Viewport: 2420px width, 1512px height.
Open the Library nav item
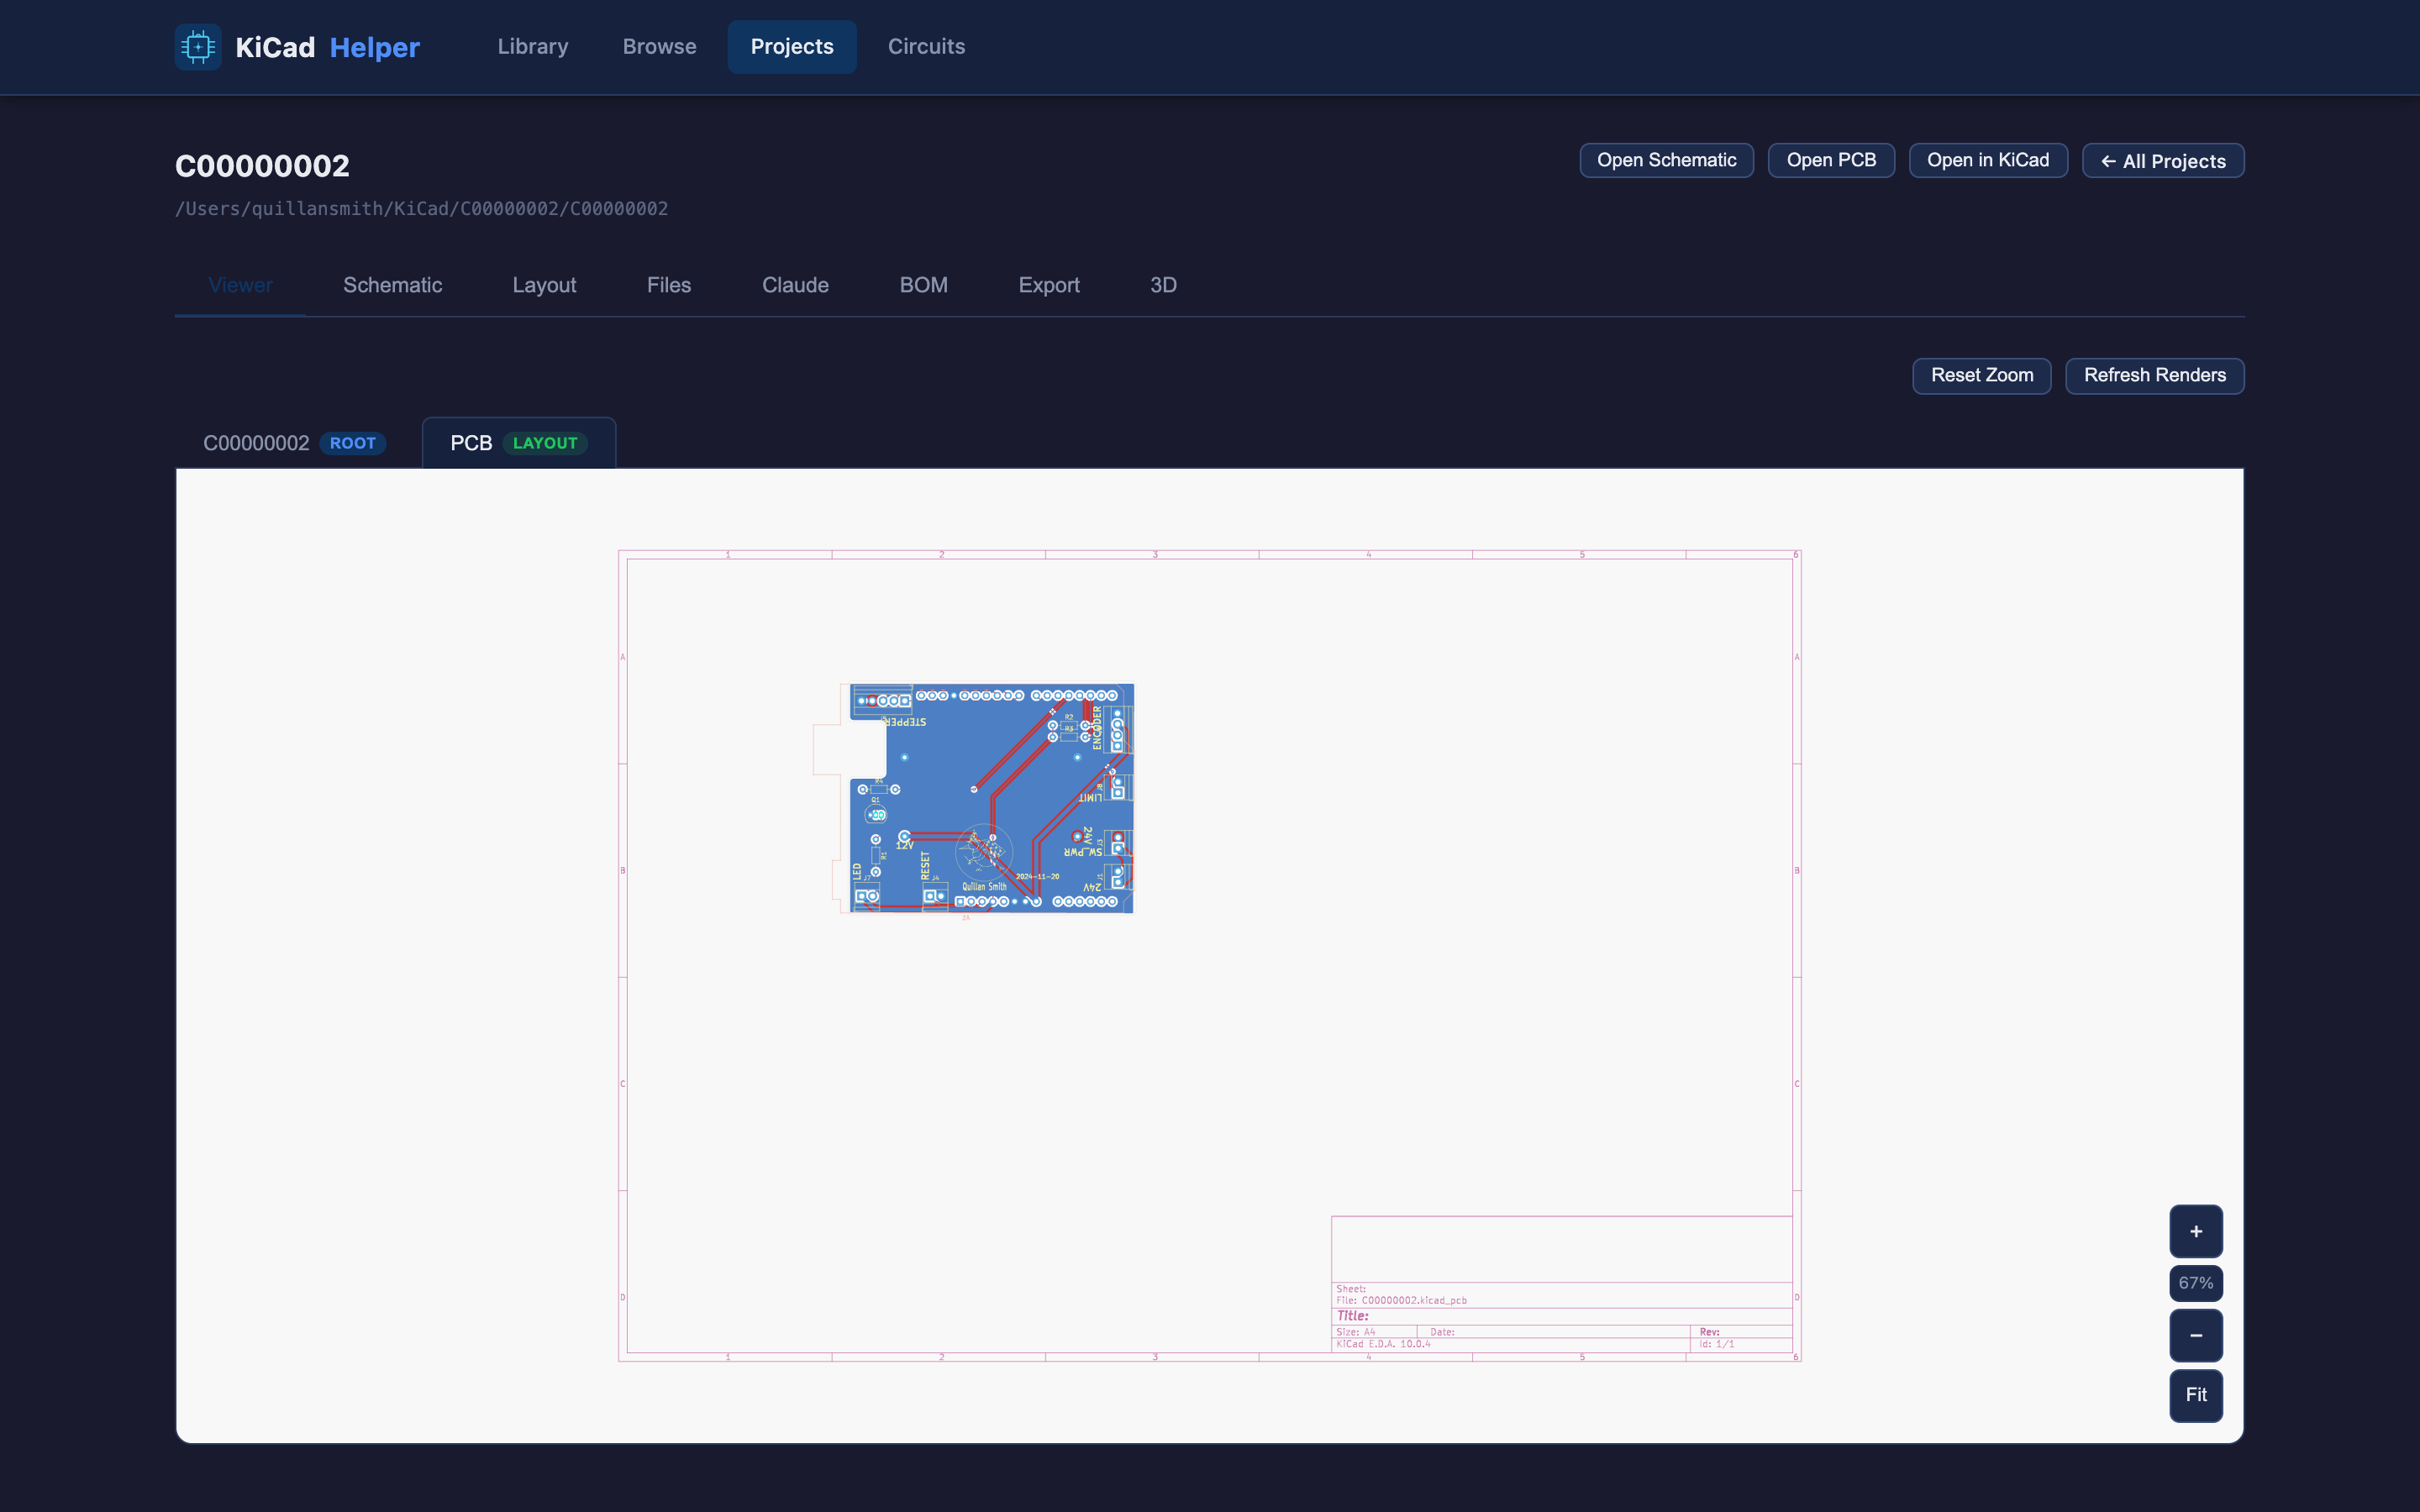[533, 47]
